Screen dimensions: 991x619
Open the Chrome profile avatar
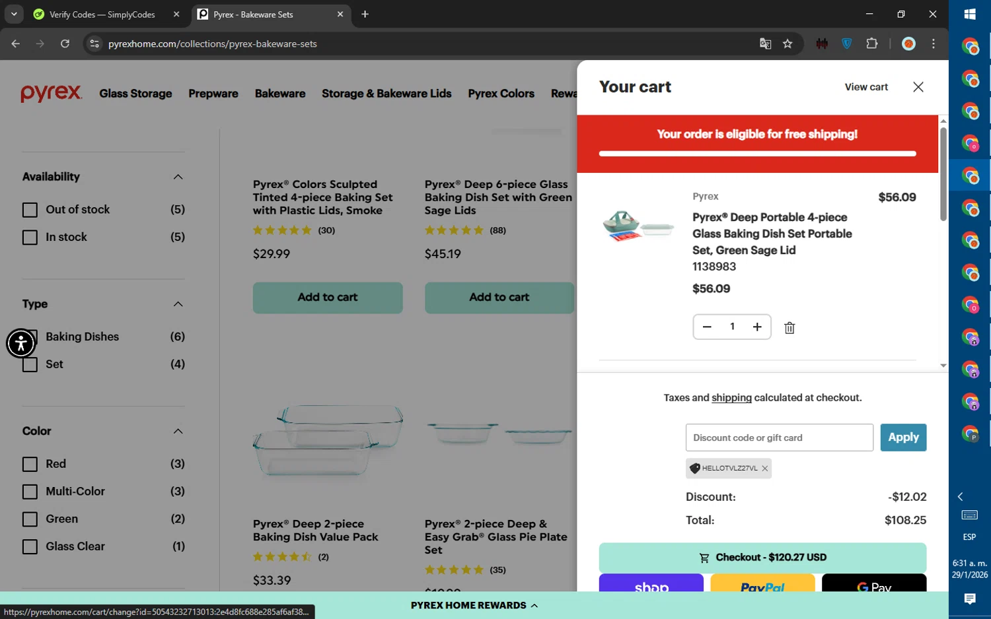coord(909,44)
